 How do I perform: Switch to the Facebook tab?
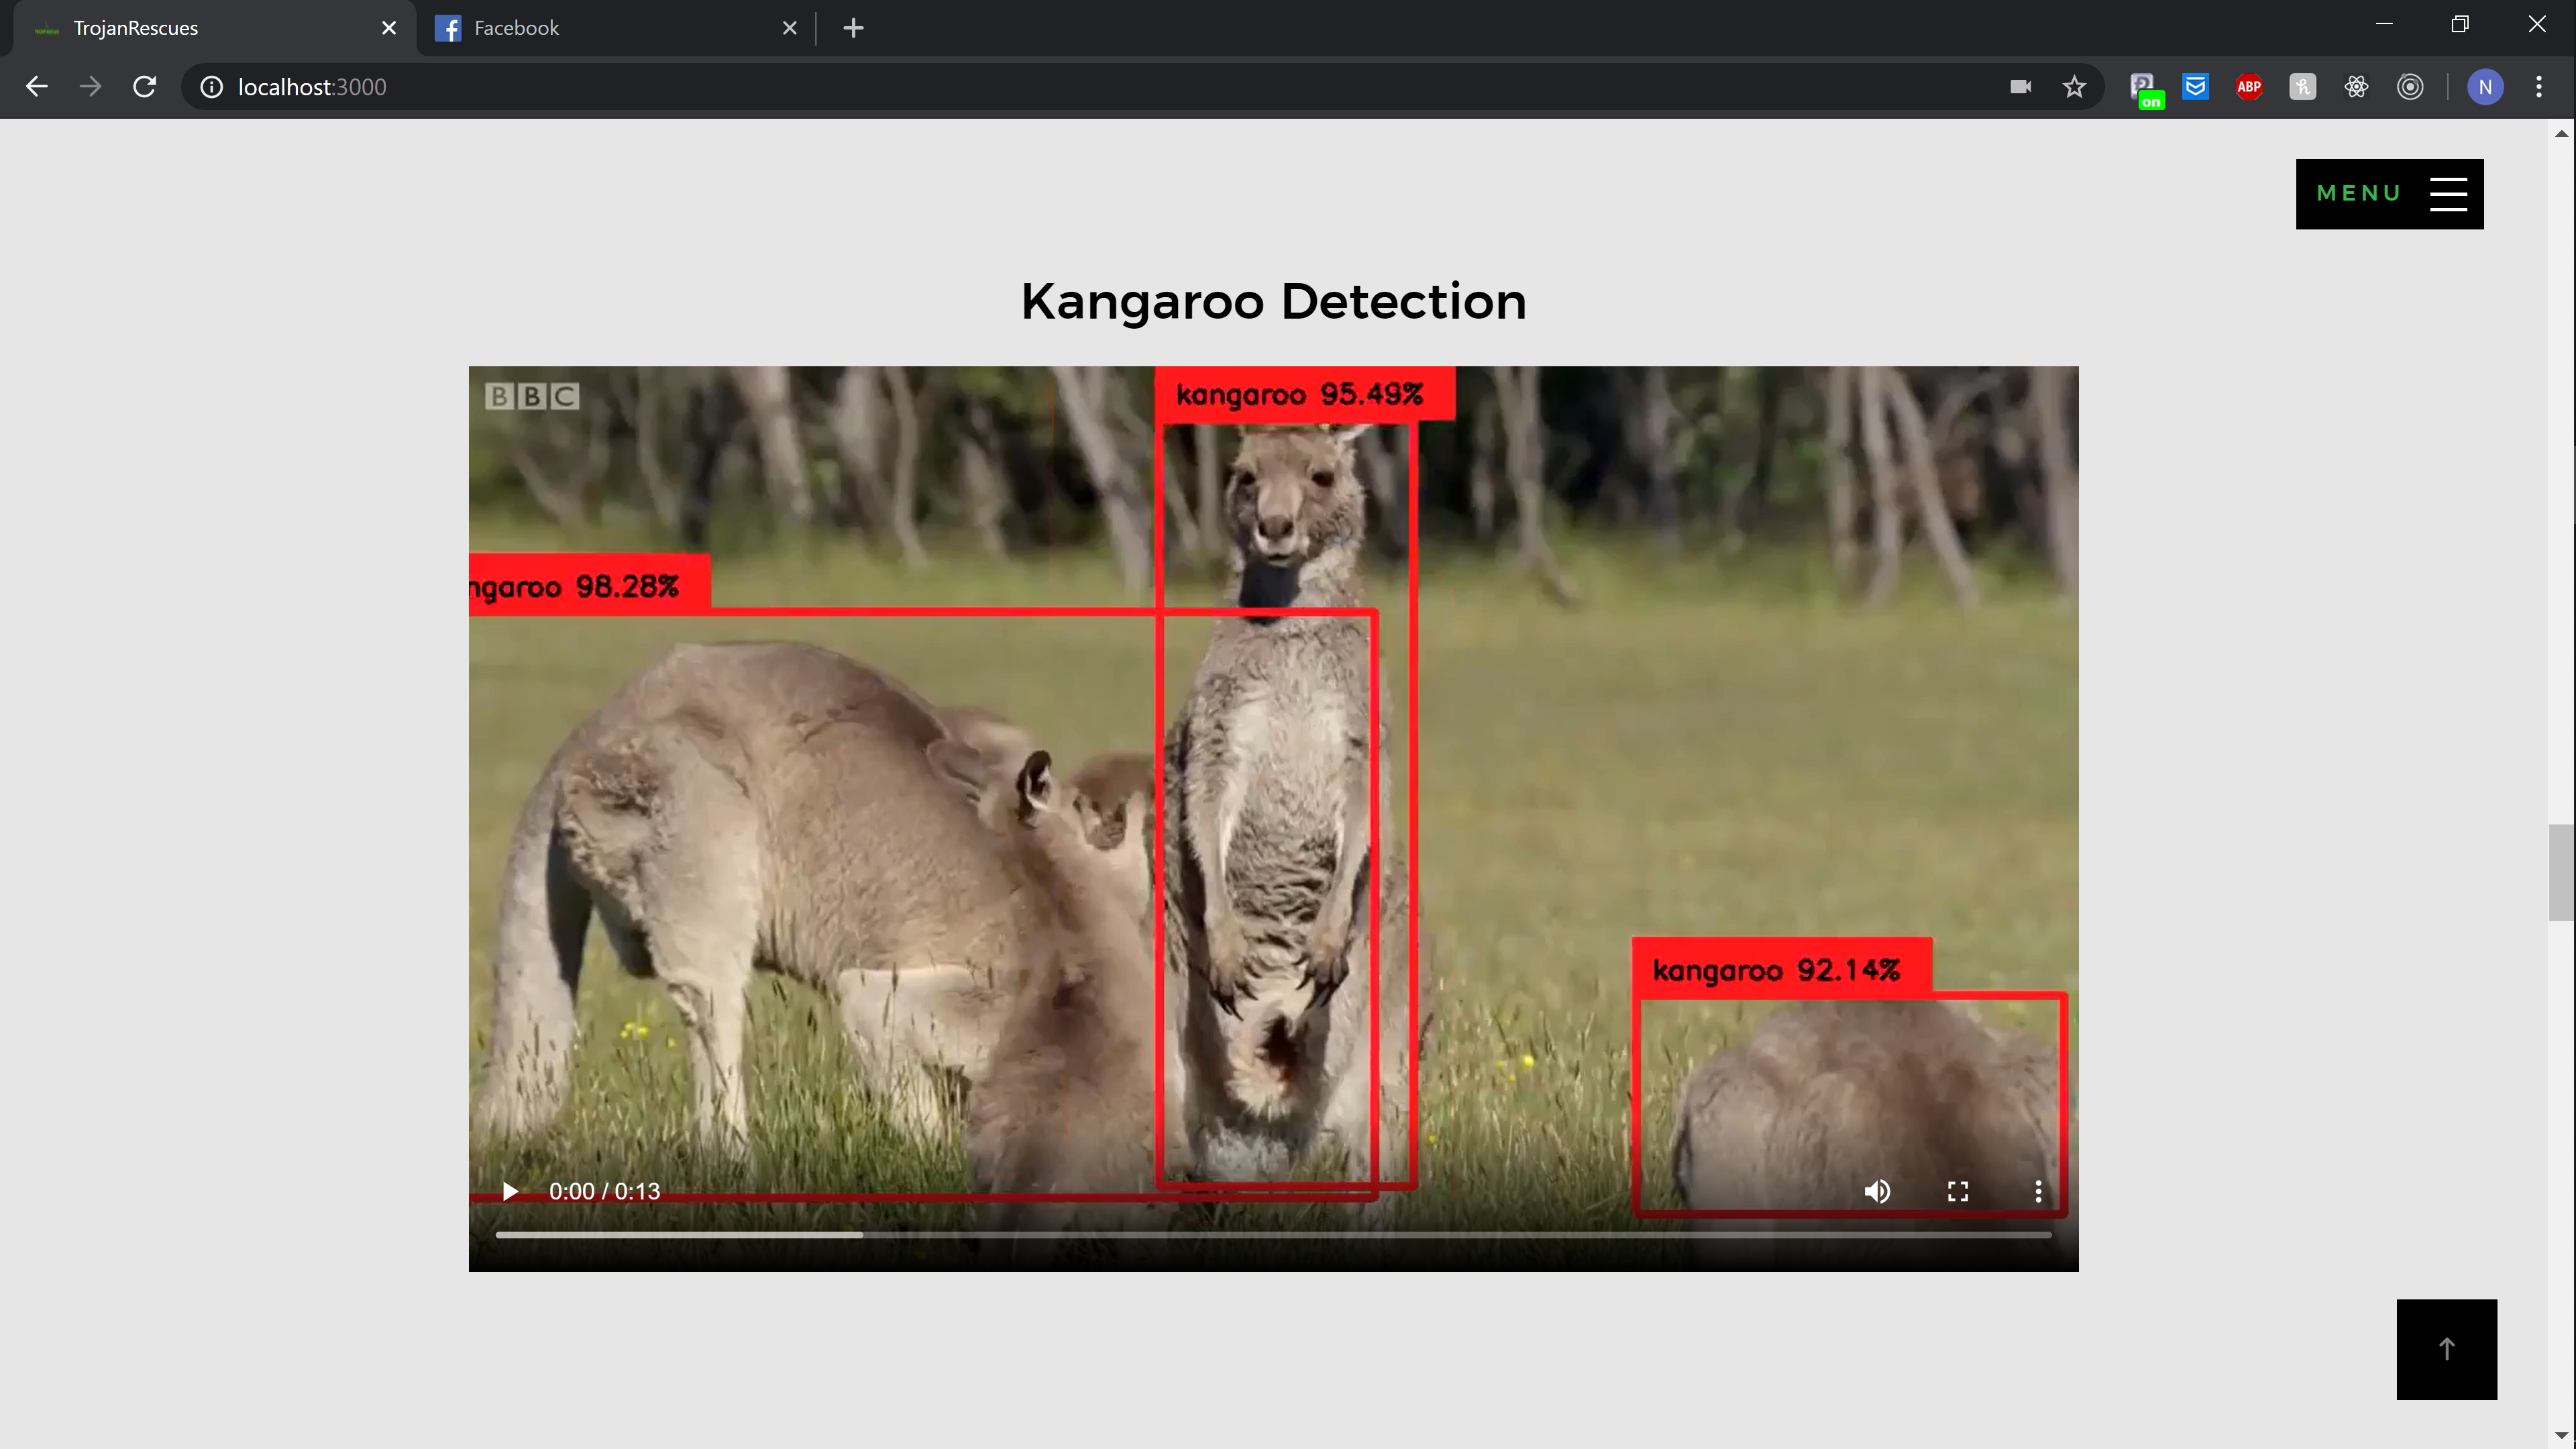click(x=600, y=28)
